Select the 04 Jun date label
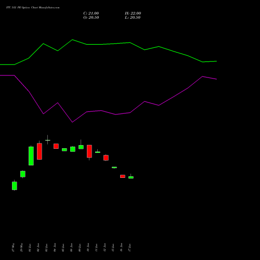 click(55, 248)
